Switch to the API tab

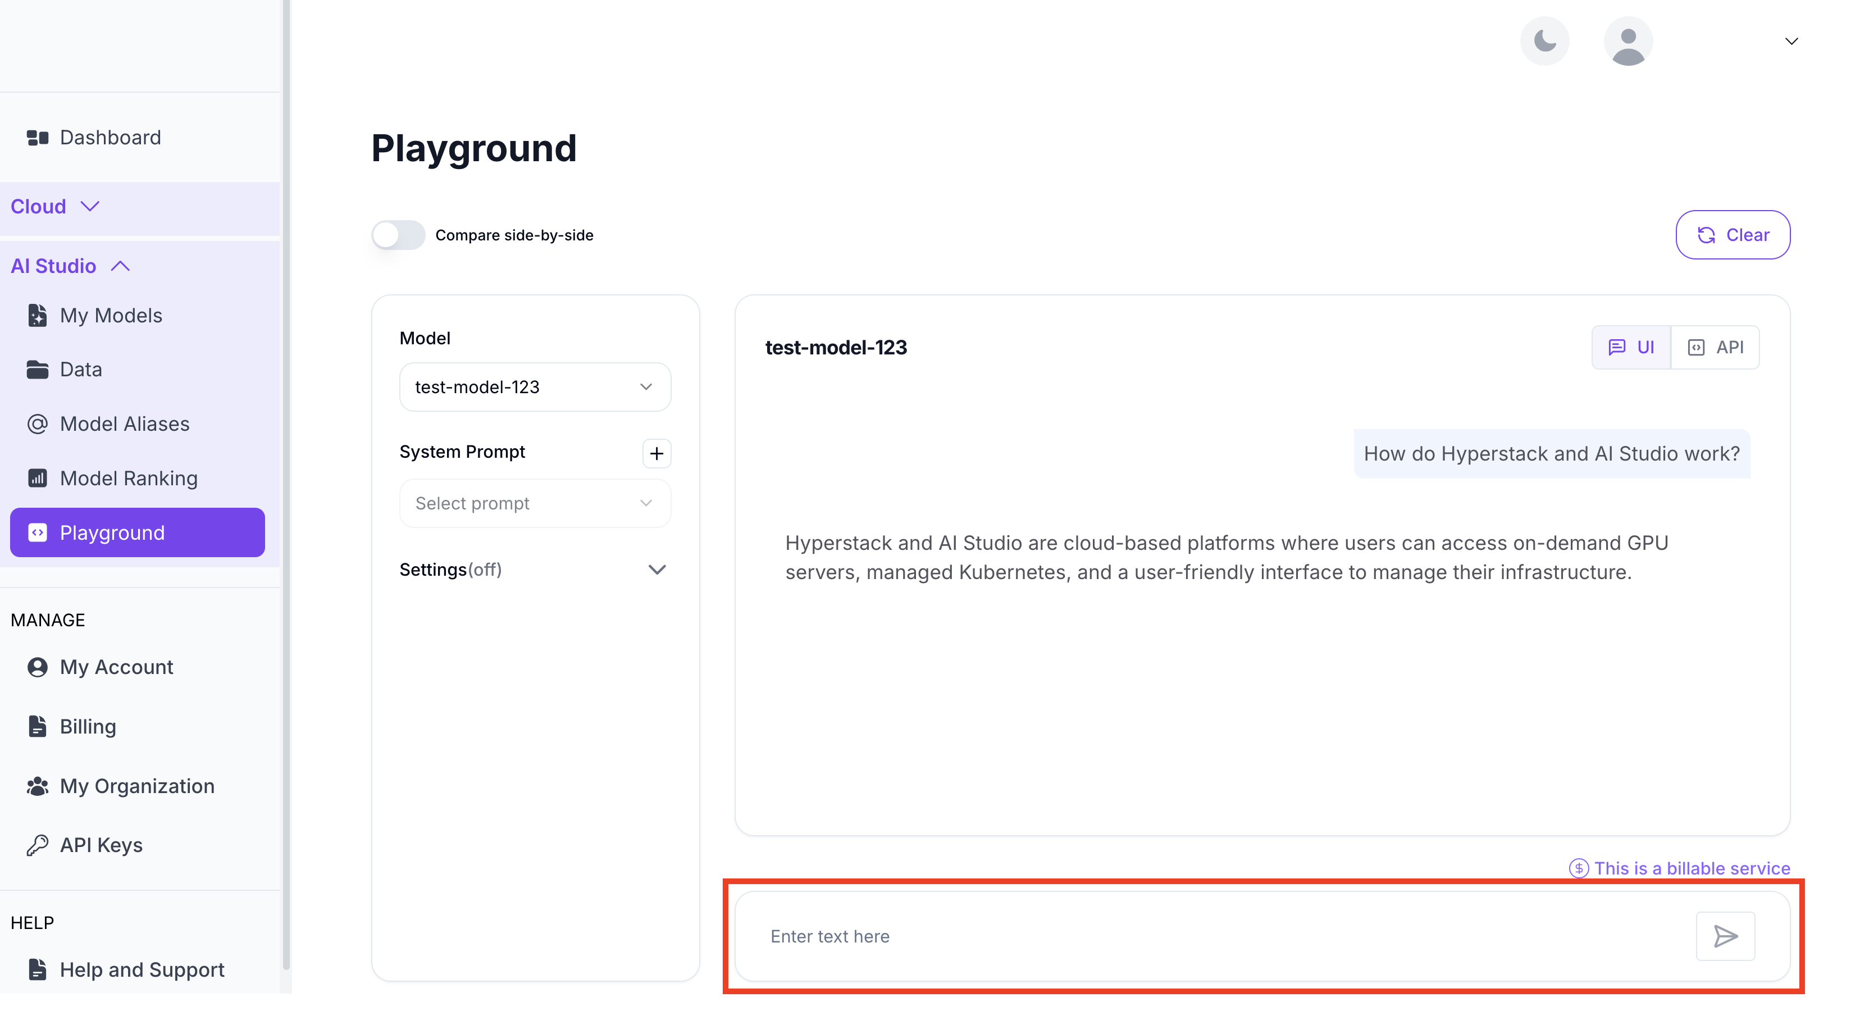[x=1715, y=348]
